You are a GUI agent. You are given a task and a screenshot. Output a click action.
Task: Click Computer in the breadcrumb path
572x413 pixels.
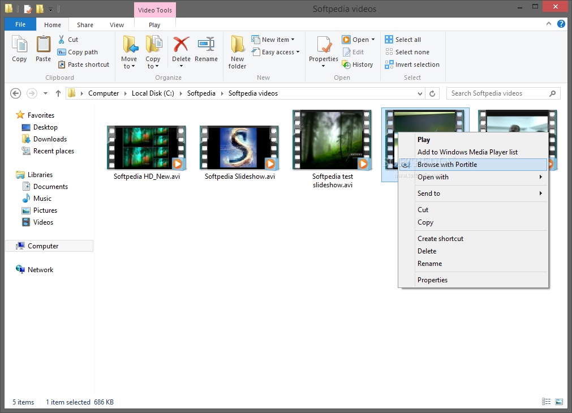click(104, 93)
